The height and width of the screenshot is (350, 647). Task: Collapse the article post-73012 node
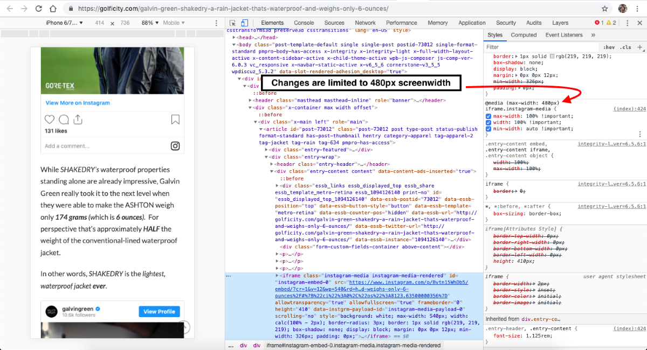click(x=261, y=129)
